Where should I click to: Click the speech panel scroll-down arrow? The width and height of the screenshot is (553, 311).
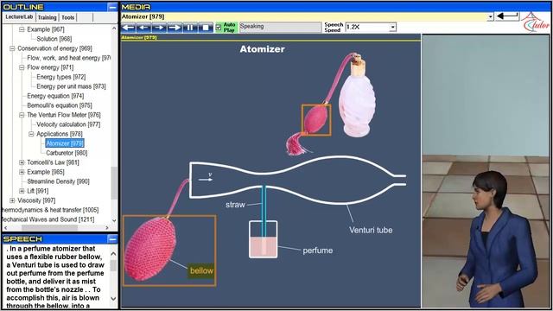113,299
